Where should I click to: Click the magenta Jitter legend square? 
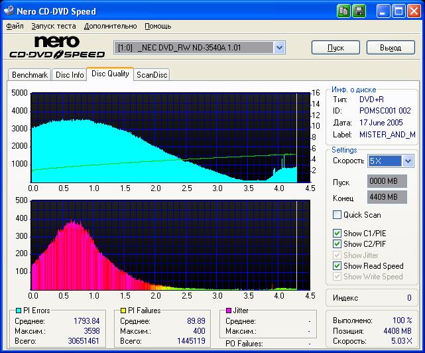tap(229, 311)
